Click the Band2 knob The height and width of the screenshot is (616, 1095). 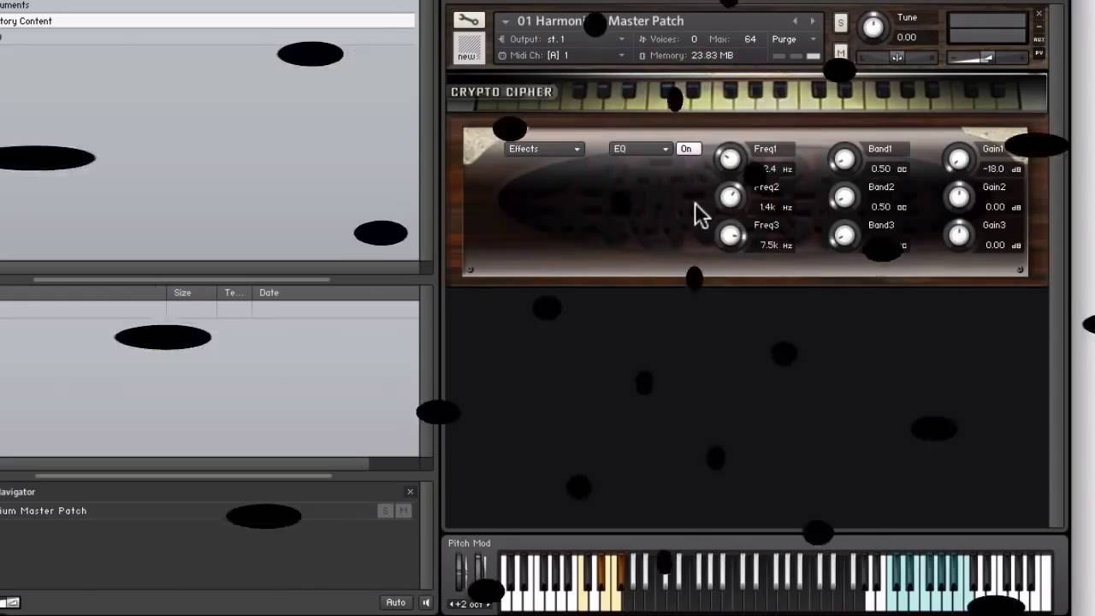pyautogui.click(x=843, y=197)
